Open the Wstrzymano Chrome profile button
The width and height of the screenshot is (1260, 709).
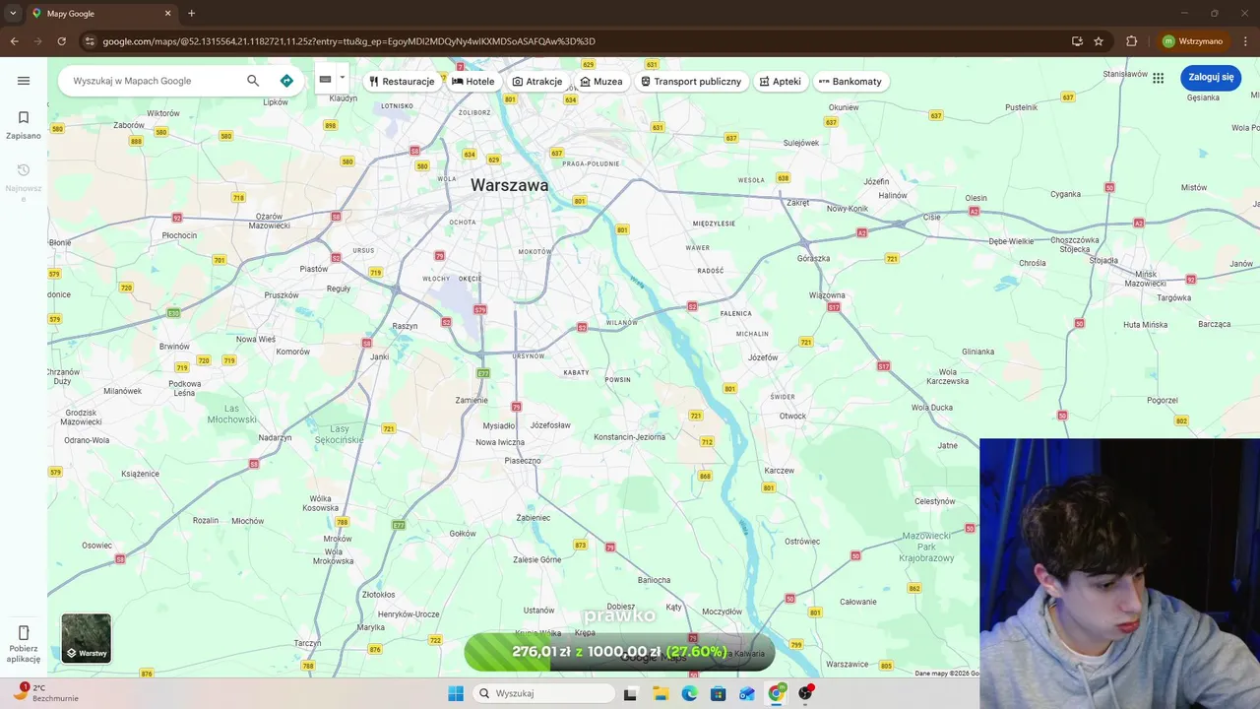click(1192, 41)
